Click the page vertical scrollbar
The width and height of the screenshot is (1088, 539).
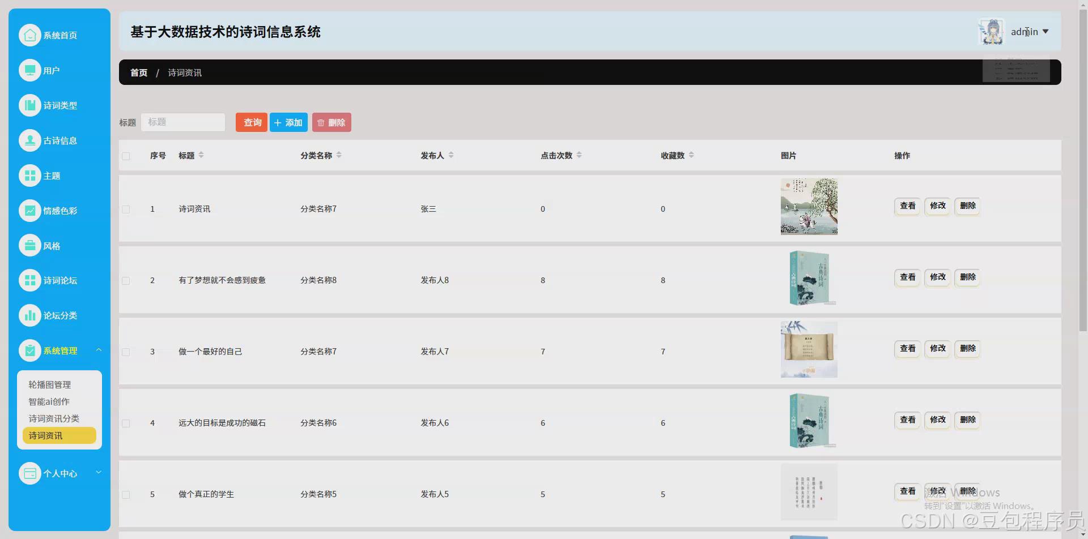coord(1083,170)
